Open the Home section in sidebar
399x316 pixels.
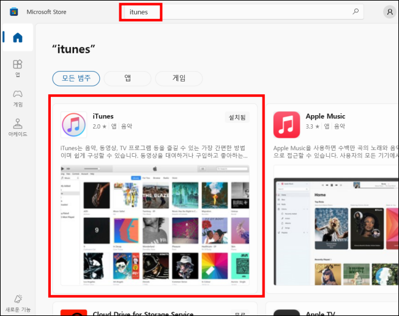(18, 37)
